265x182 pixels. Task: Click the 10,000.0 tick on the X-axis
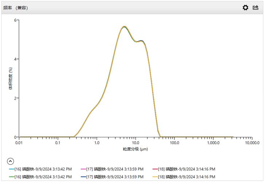click(x=251, y=143)
